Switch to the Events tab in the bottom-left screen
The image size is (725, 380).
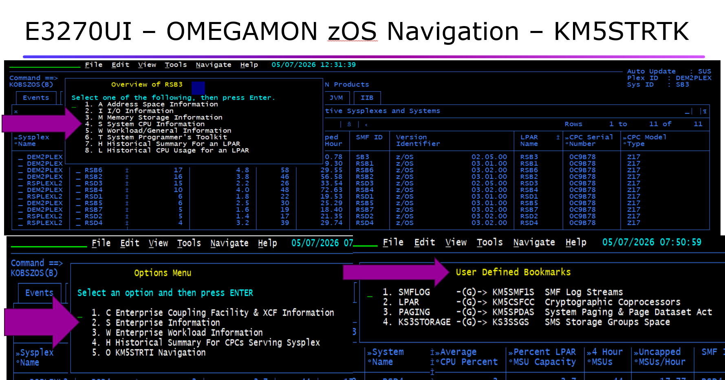[x=40, y=293]
